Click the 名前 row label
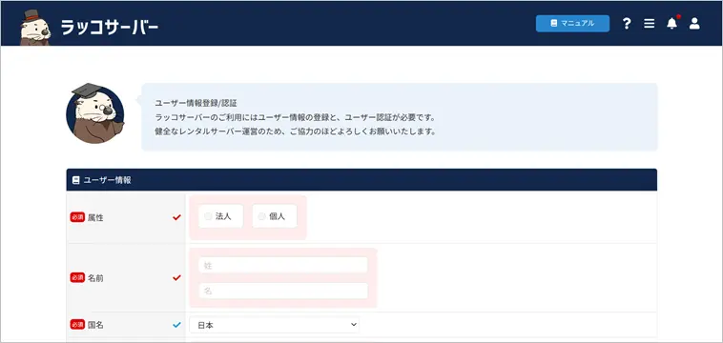 pyautogui.click(x=95, y=278)
